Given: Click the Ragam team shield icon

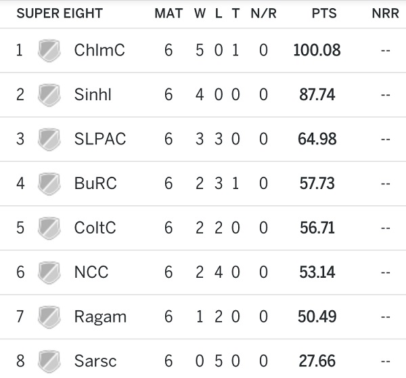Looking at the screenshot, I should click(49, 316).
